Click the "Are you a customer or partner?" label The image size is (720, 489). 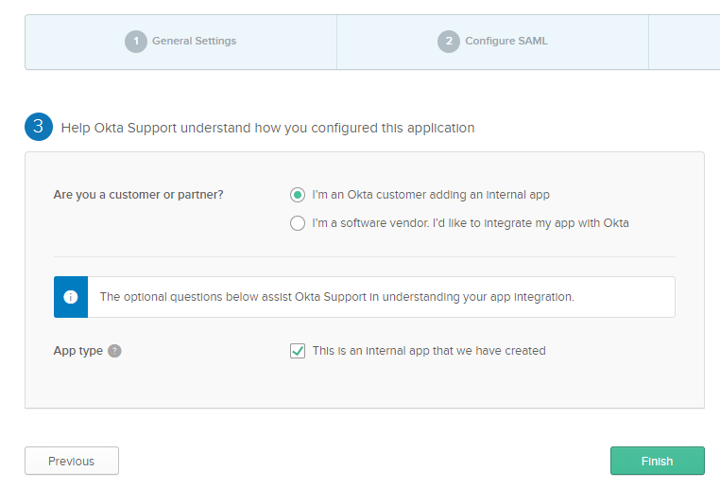tap(138, 195)
